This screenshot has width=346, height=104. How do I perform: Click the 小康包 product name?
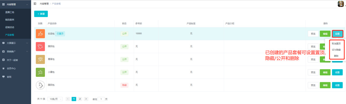(x=51, y=72)
